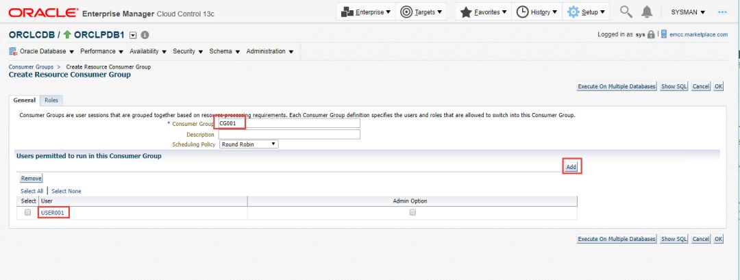The width and height of the screenshot is (740, 280).
Task: Click the Enterprise buildings icon
Action: [x=347, y=12]
